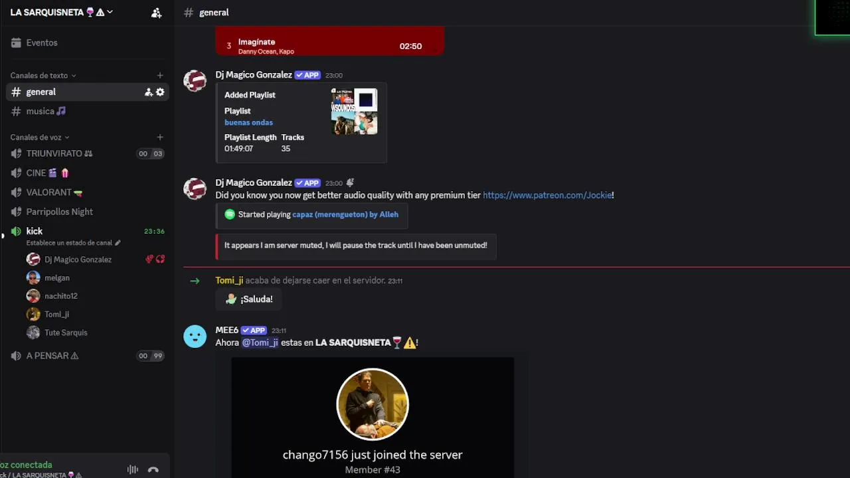Click create invite icon beside general channel

coord(149,92)
